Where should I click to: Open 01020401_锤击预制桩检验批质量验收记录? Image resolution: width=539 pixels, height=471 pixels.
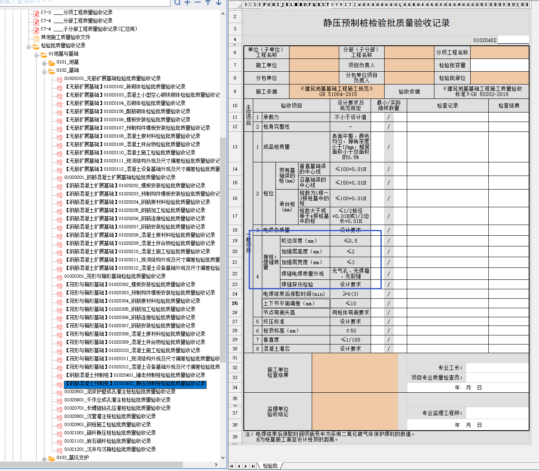pyautogui.click(x=135, y=375)
